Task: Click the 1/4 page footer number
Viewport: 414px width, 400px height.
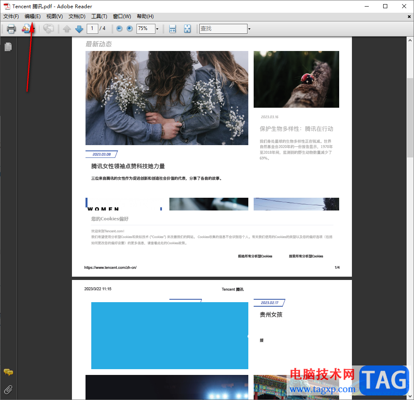Action: pos(337,268)
